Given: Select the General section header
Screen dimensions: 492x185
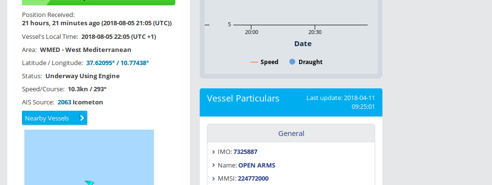Looking at the screenshot, I should pos(291,134).
